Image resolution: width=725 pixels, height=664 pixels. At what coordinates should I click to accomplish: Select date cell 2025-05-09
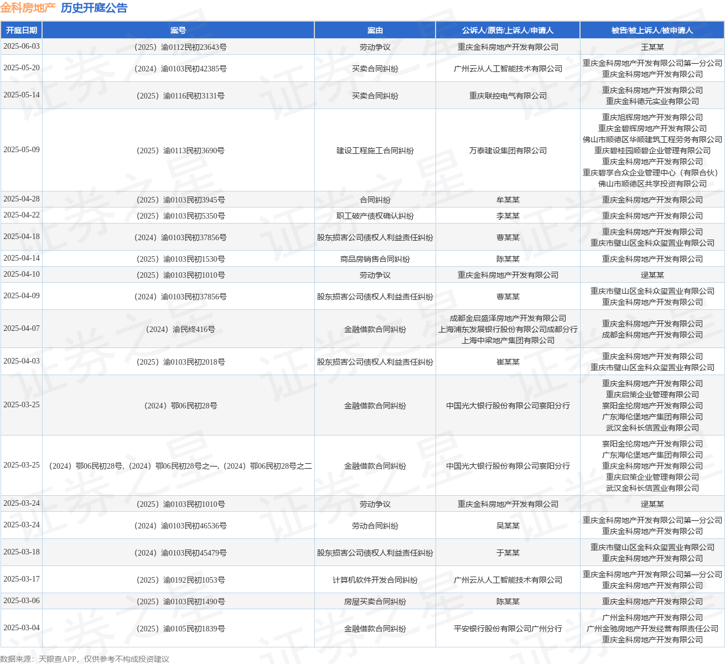tap(22, 150)
